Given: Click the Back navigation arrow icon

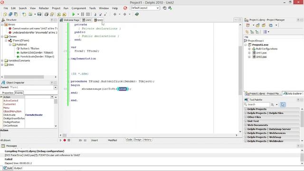Looking at the screenshot, I should coord(115,14).
